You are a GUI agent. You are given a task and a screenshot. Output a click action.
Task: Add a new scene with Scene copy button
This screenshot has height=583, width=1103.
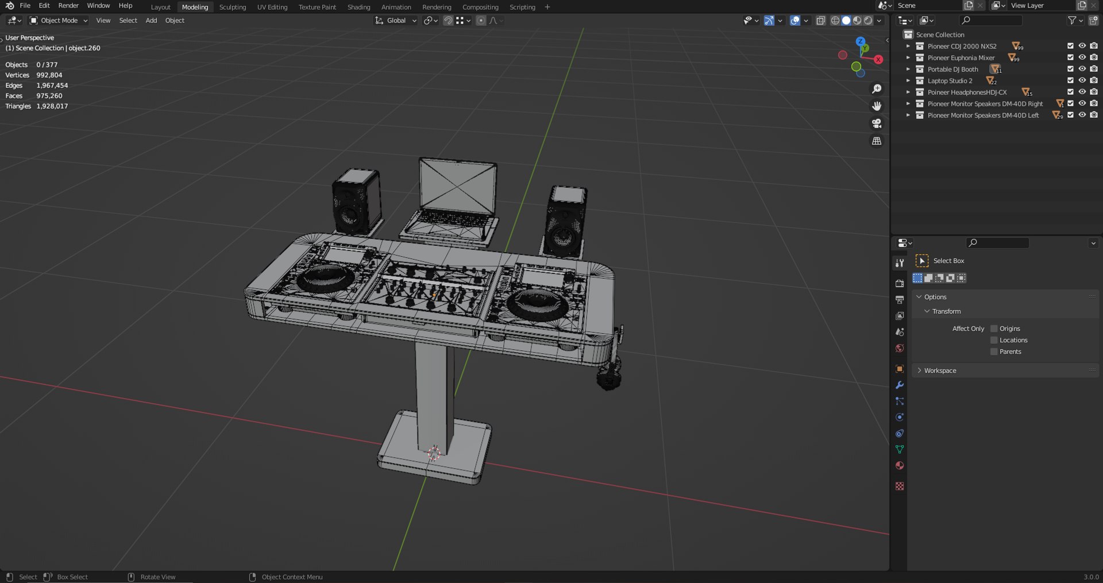969,6
